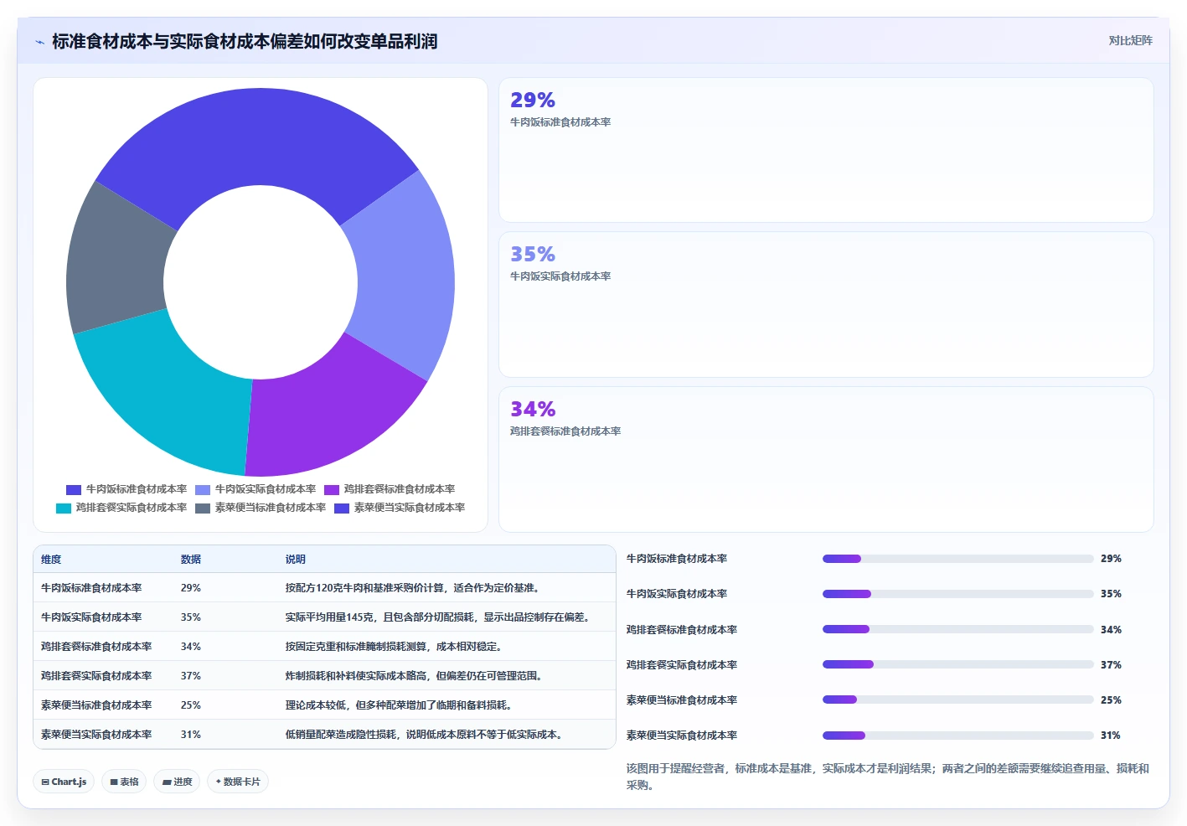
Task: Click the 牛肉饭标准食材成本率 progress bar
Action: tap(957, 559)
